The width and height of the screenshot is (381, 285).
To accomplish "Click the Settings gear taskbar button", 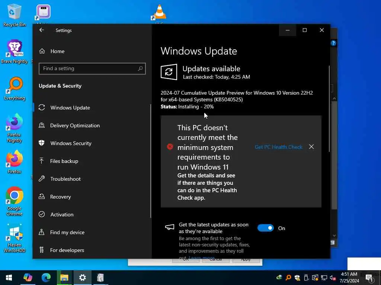I will click(x=82, y=278).
